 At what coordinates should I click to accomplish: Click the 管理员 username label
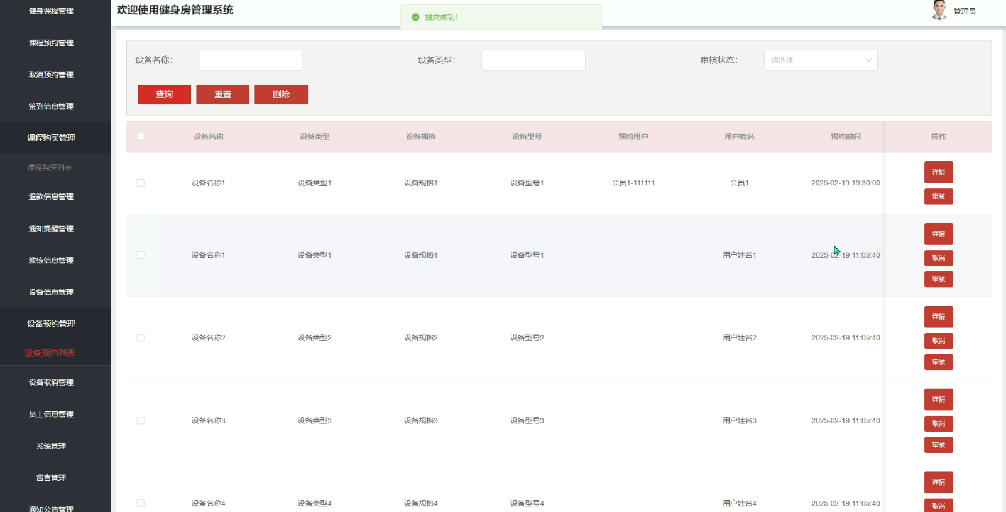tap(965, 11)
